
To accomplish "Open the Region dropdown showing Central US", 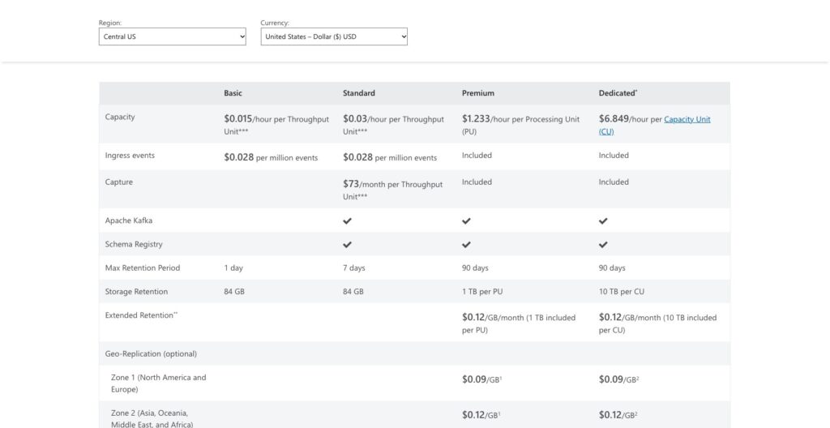I will (x=172, y=36).
